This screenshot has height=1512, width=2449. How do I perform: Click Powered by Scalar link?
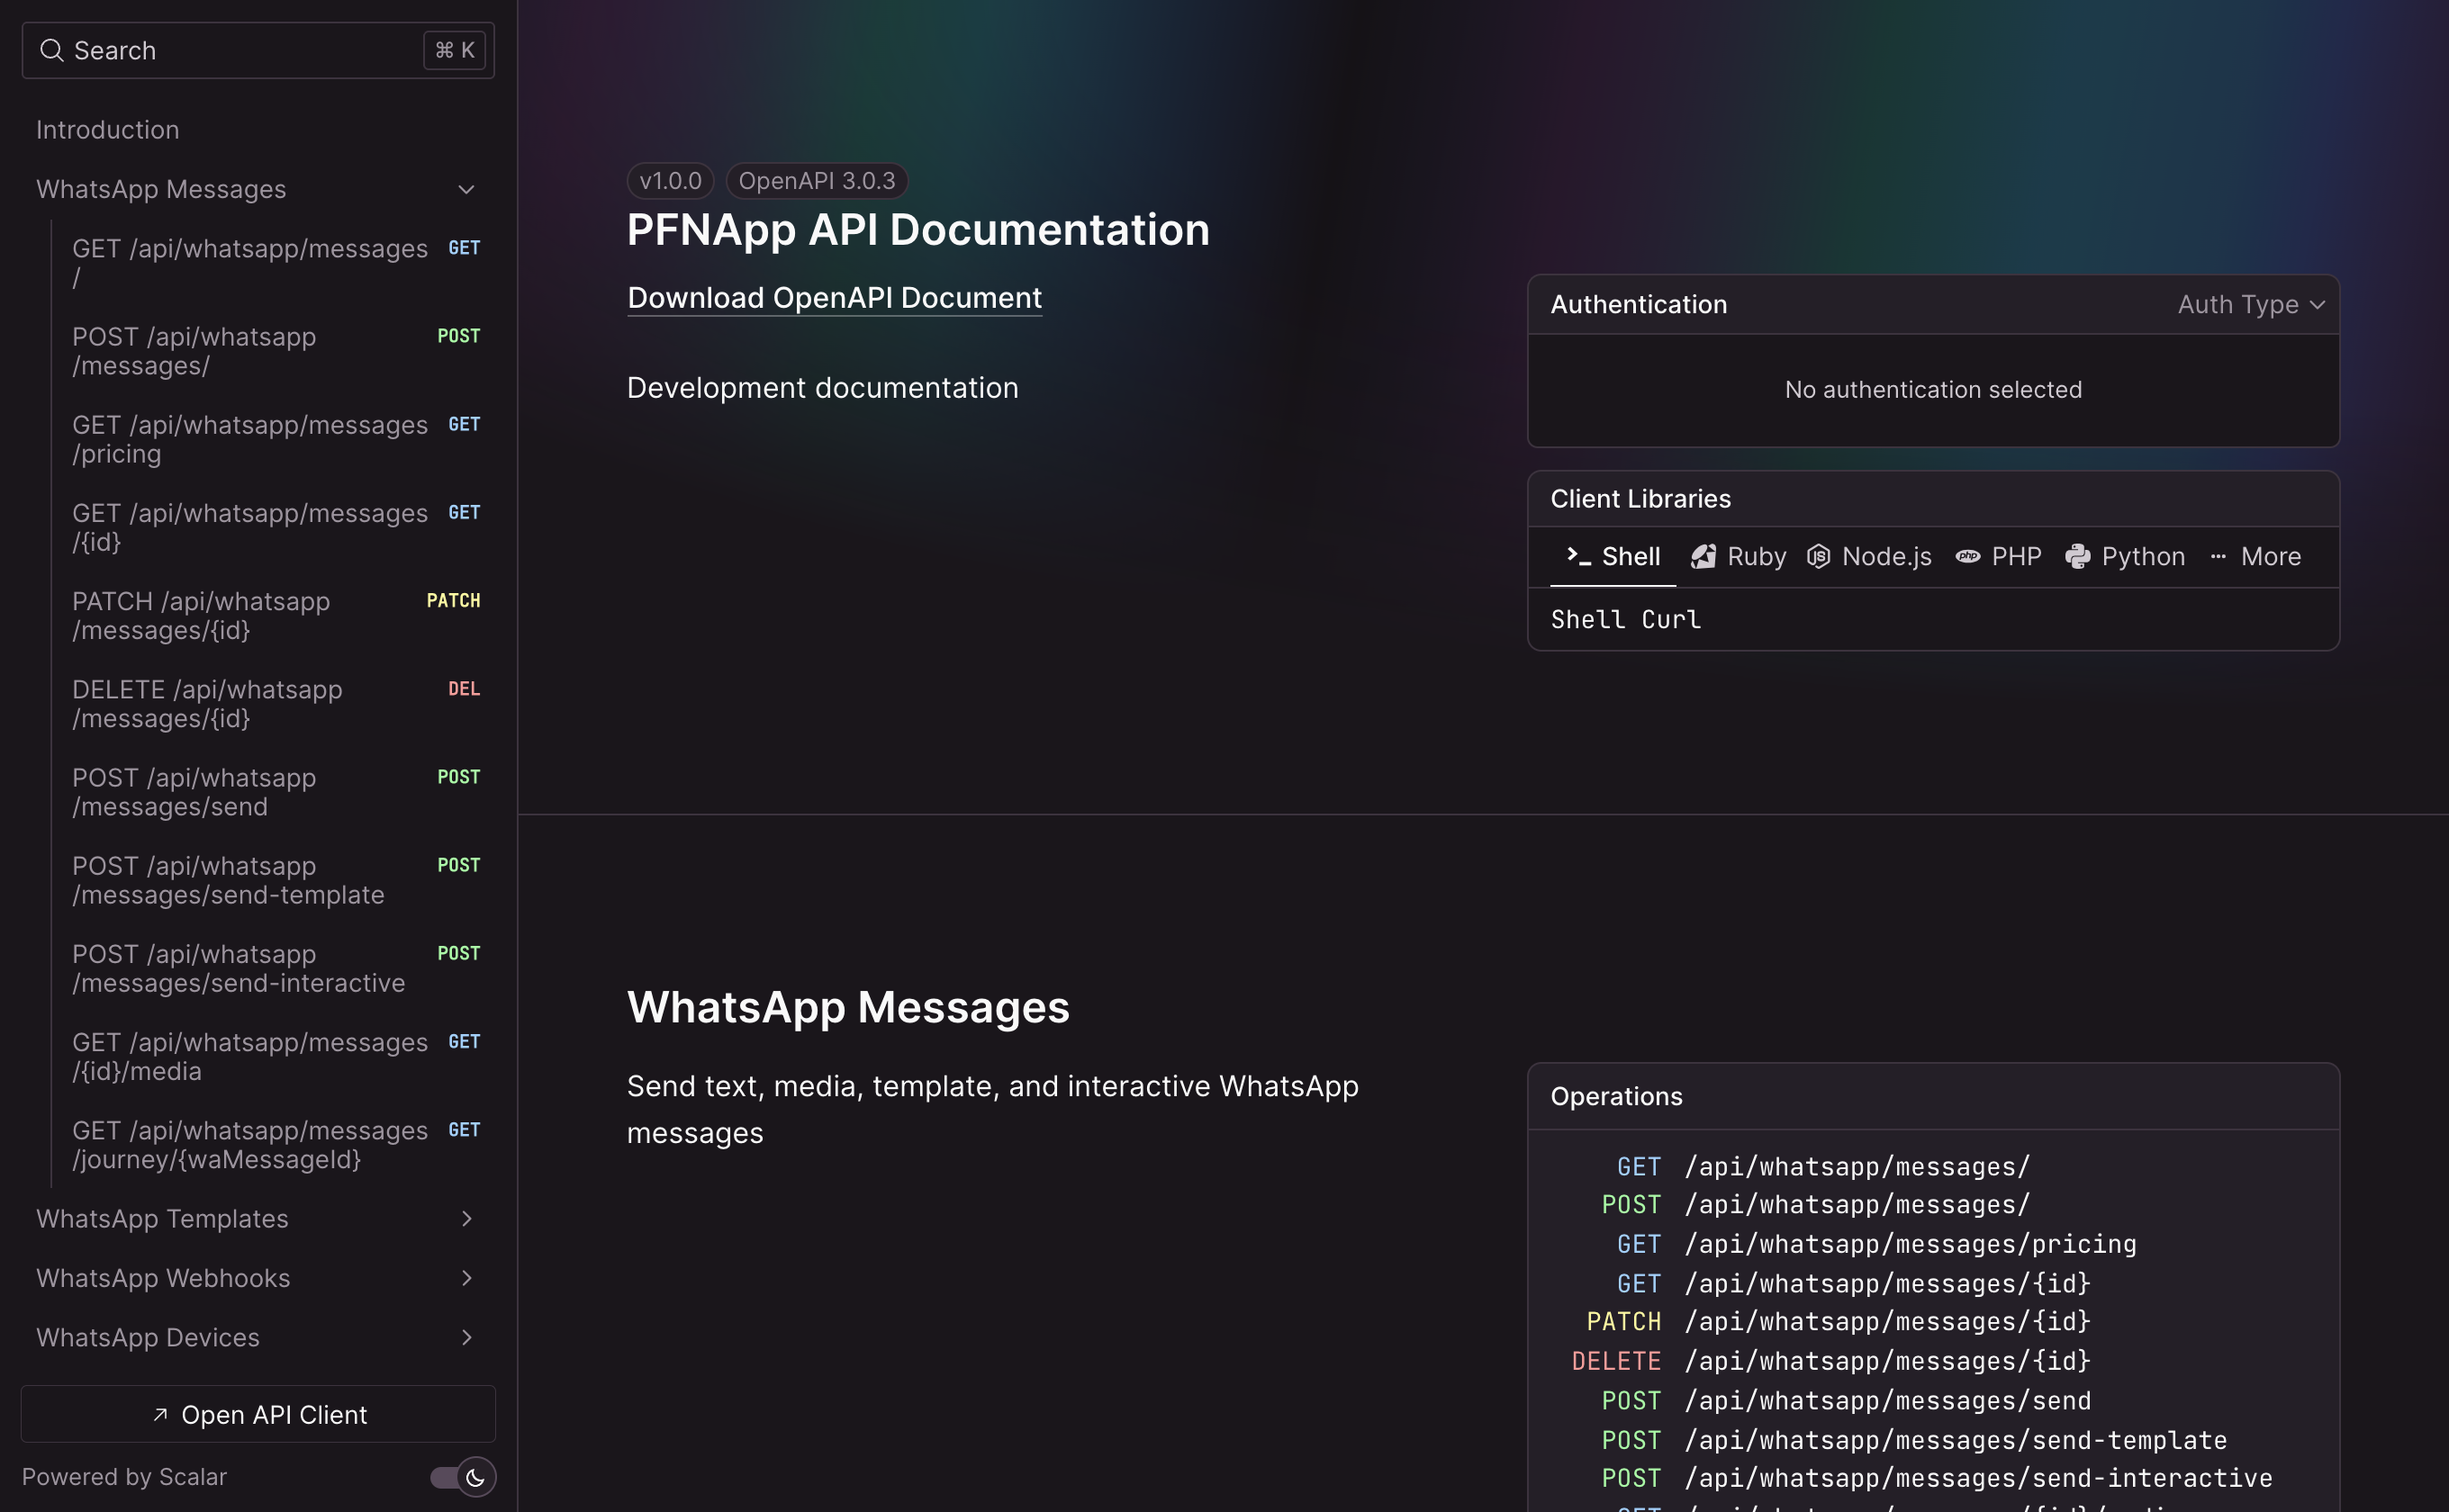pyautogui.click(x=124, y=1477)
